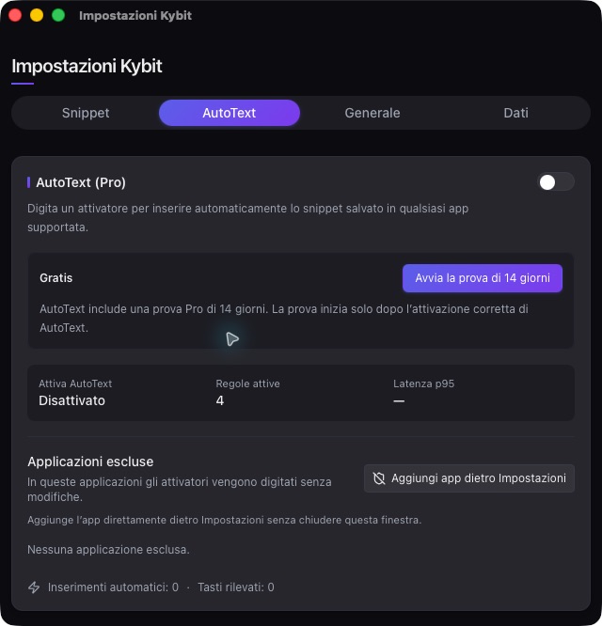Click the Applicazioni escluse heading
This screenshot has width=602, height=626.
[90, 462]
